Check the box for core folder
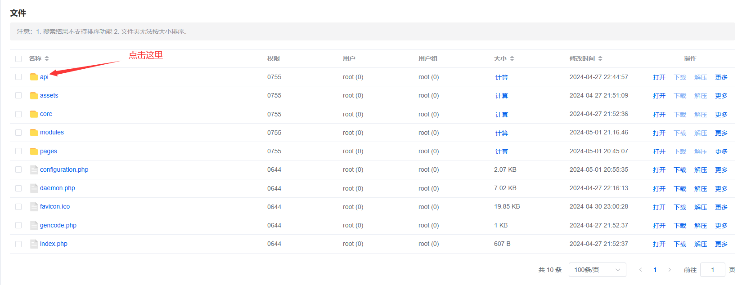 point(18,114)
